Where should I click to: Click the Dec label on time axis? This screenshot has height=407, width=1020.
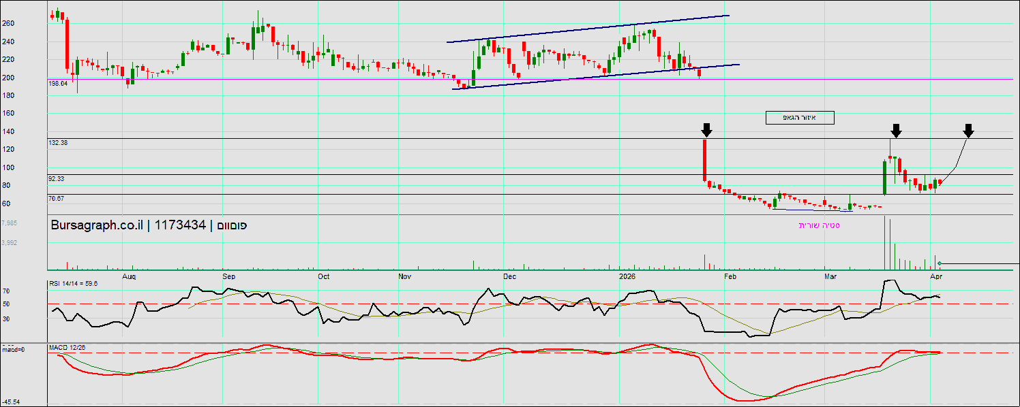509,276
